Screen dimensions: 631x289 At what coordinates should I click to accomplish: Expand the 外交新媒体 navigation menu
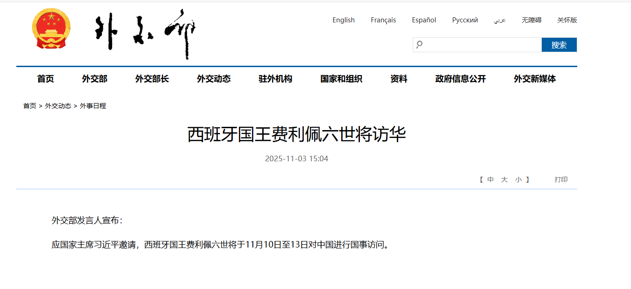(535, 79)
